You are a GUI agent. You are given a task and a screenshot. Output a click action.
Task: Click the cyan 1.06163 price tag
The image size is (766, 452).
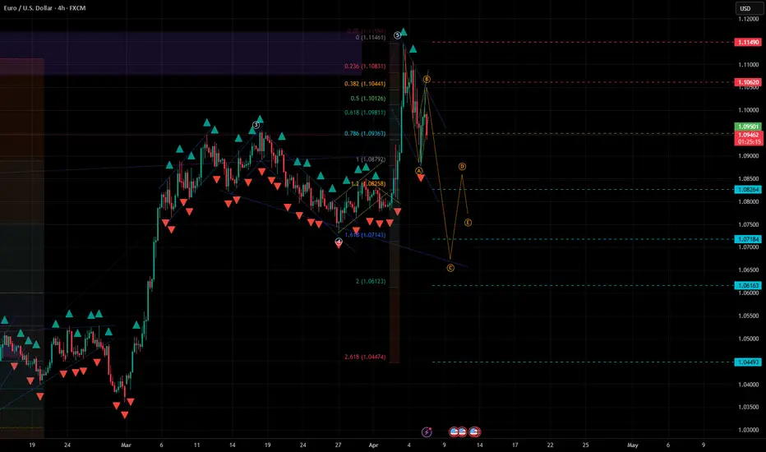click(749, 285)
